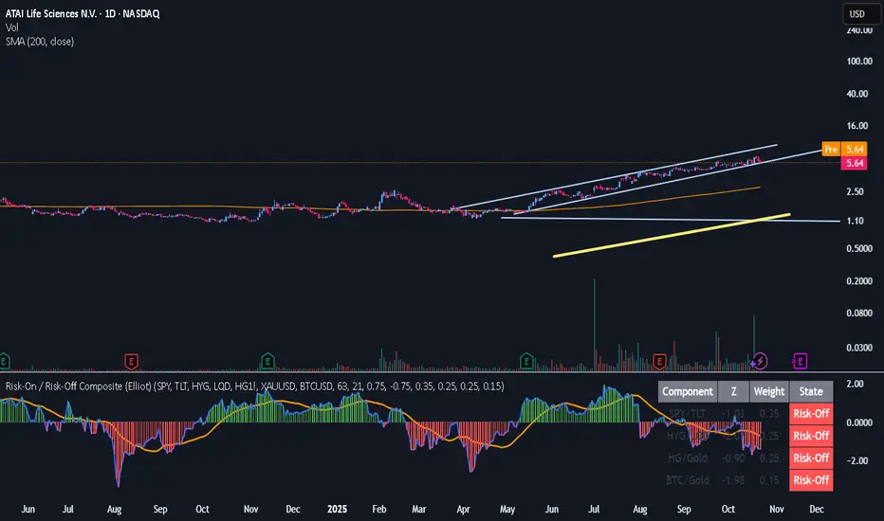This screenshot has width=884, height=521.
Task: Open the red earnings marker near July 2024
Action: click(x=131, y=361)
